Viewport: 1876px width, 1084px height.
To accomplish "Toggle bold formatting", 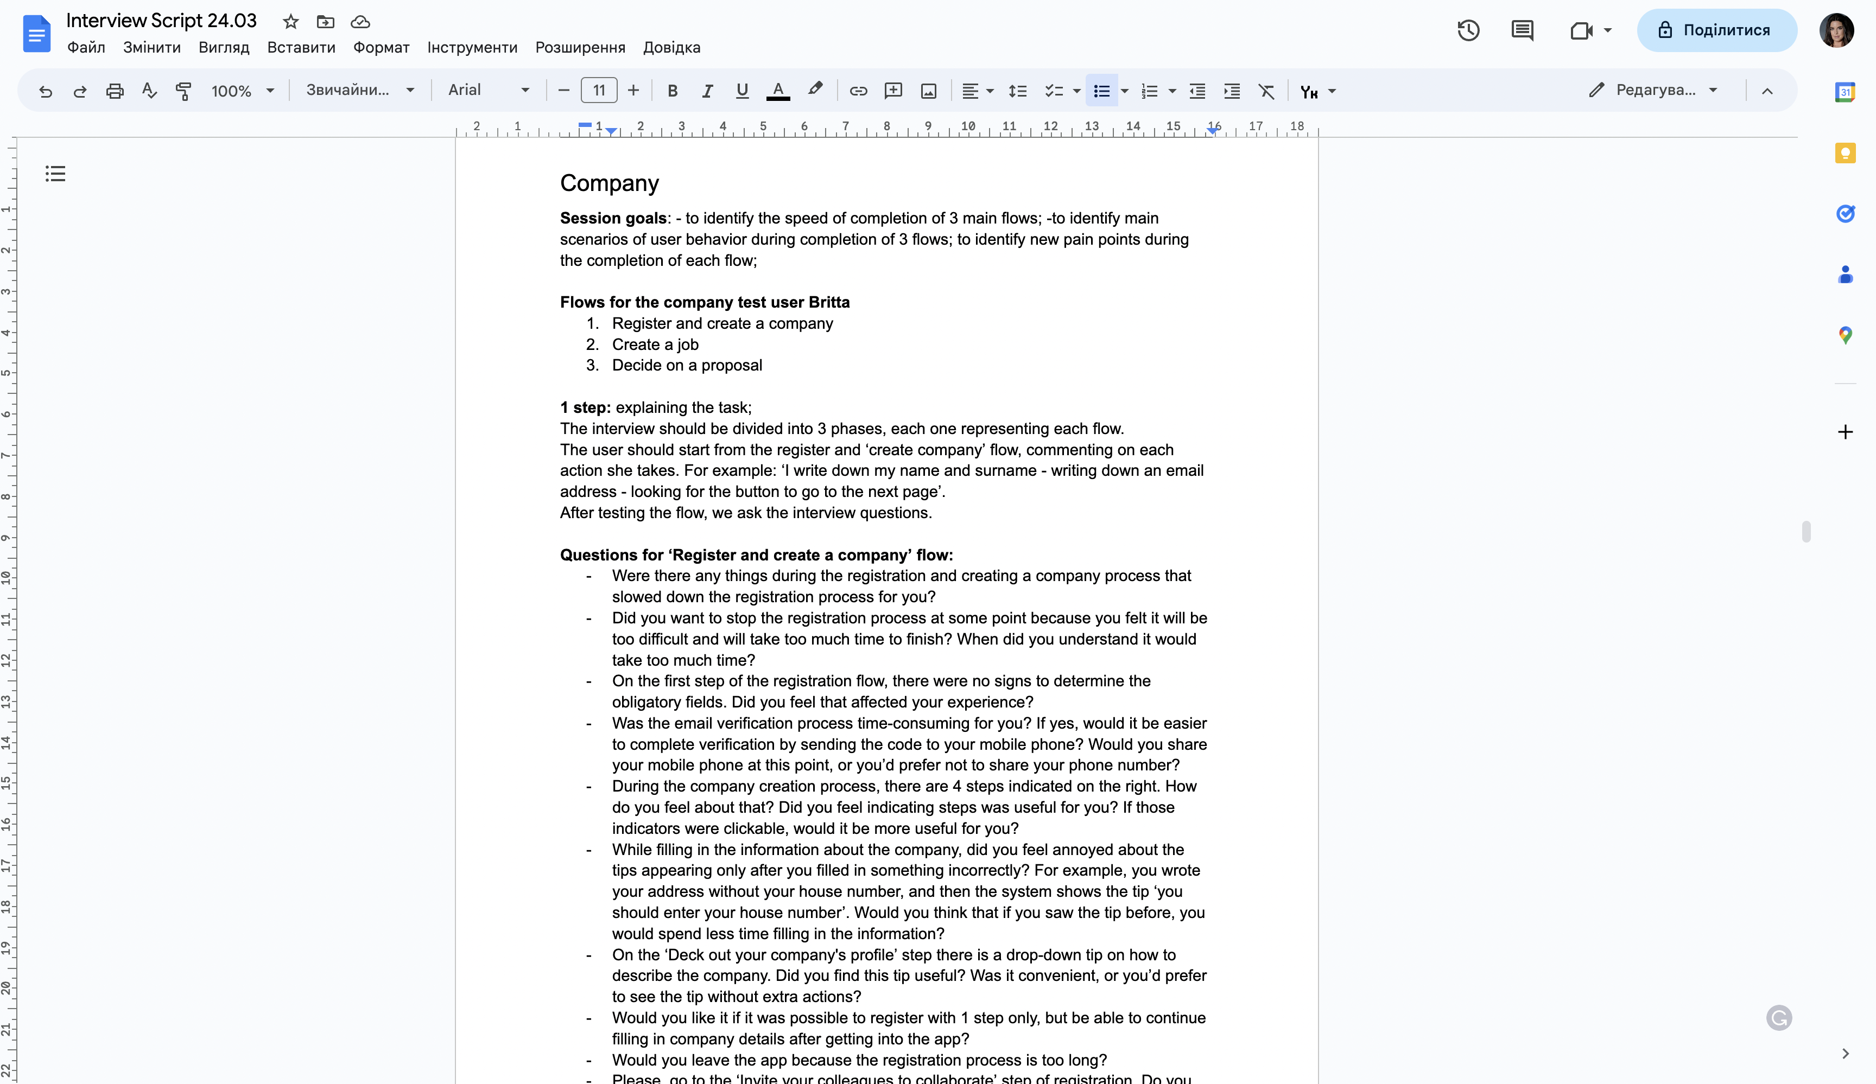I will [672, 91].
